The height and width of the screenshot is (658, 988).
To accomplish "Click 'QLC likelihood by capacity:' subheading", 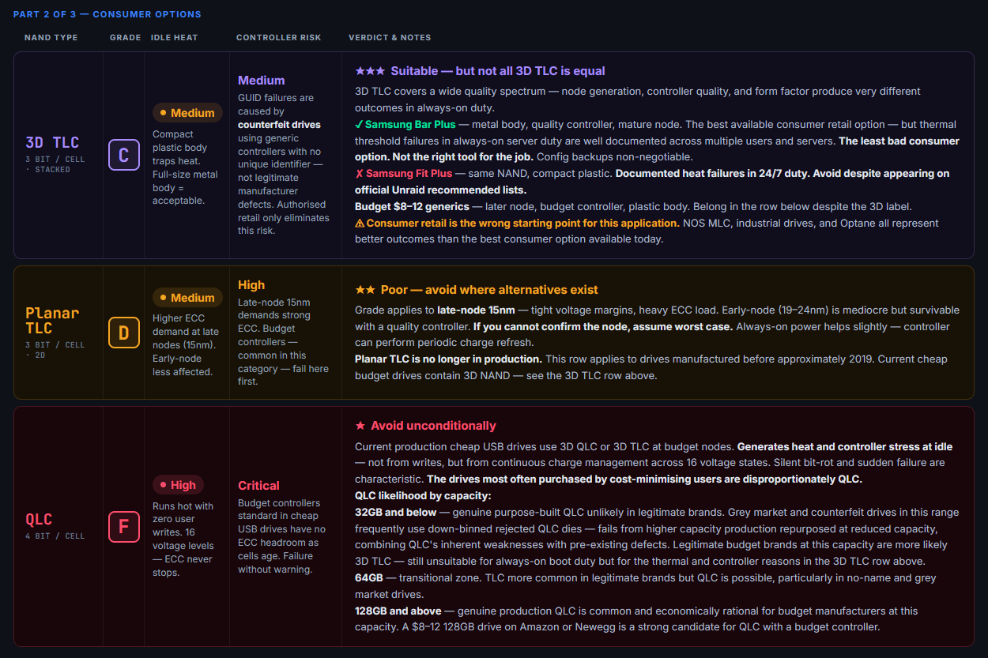I will tap(423, 496).
